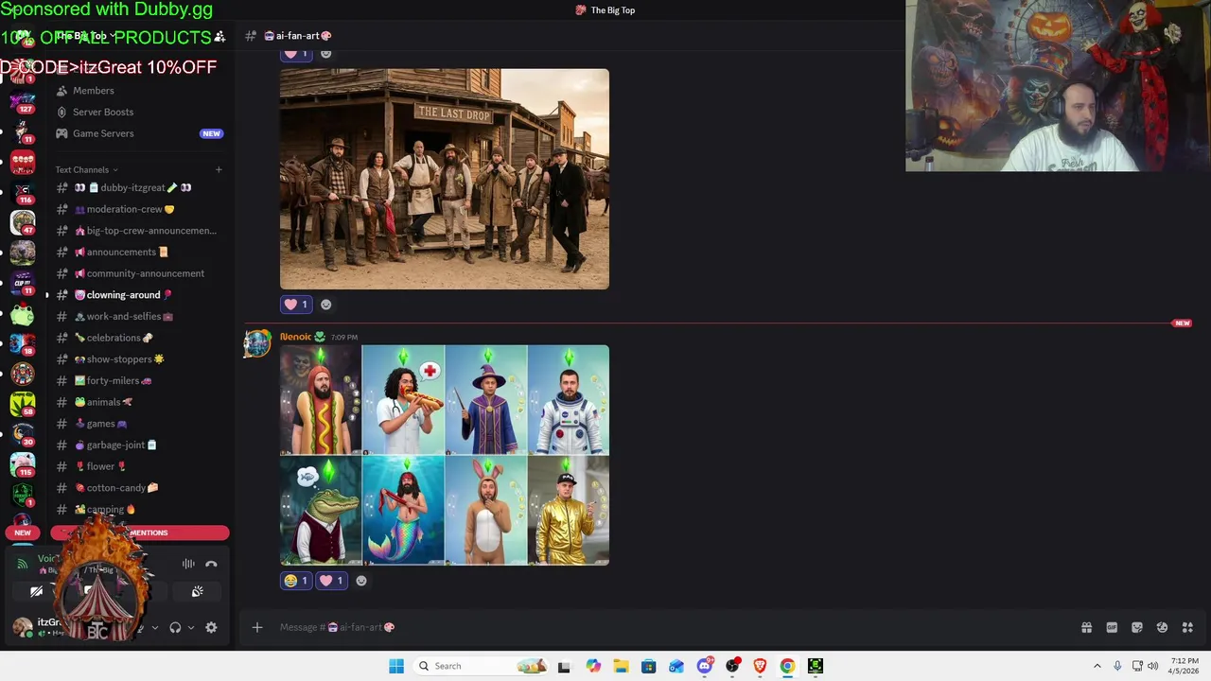Open the western saloon The Last Drop image
The height and width of the screenshot is (681, 1211).
point(445,179)
